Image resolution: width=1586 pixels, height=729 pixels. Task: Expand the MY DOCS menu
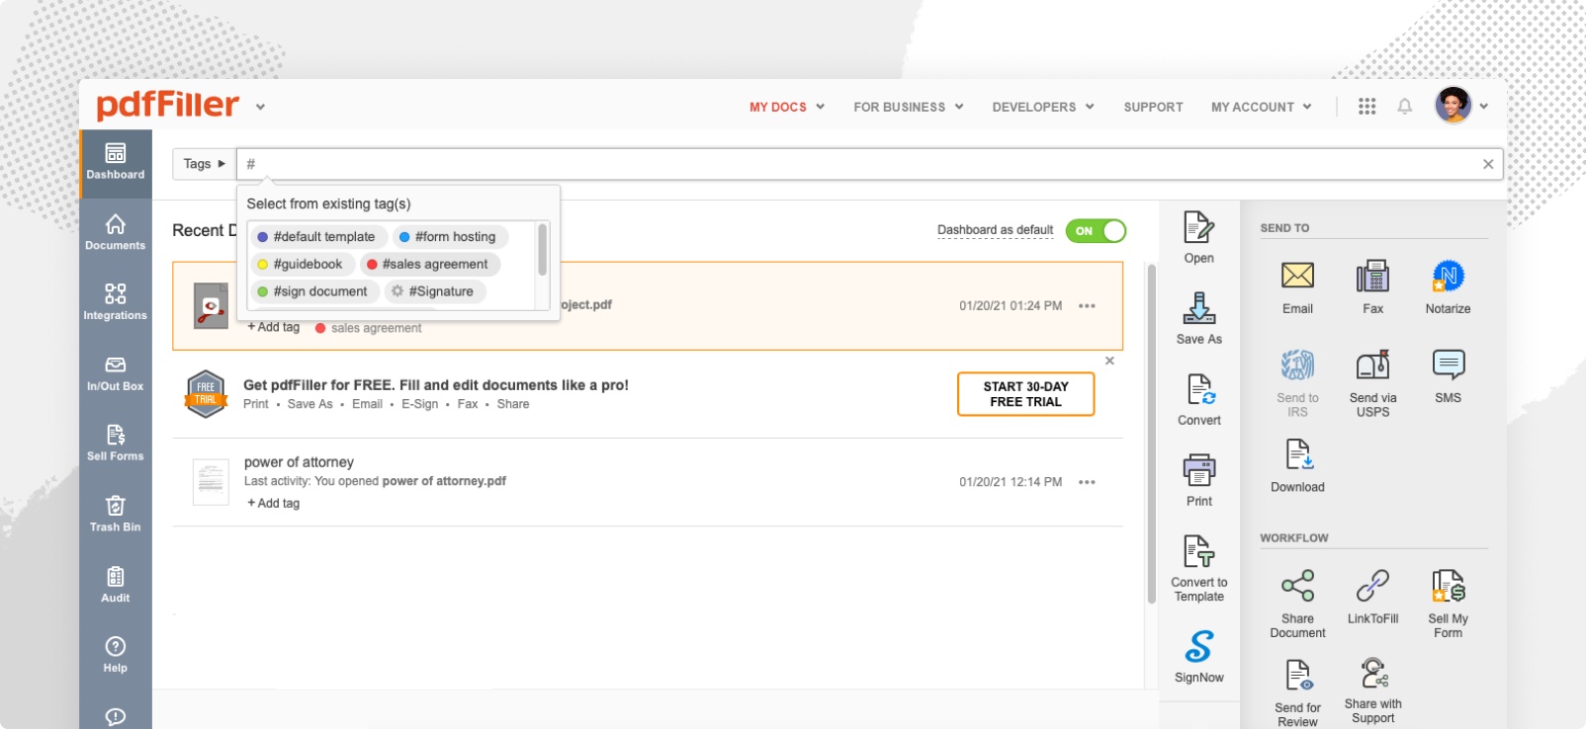(x=787, y=107)
